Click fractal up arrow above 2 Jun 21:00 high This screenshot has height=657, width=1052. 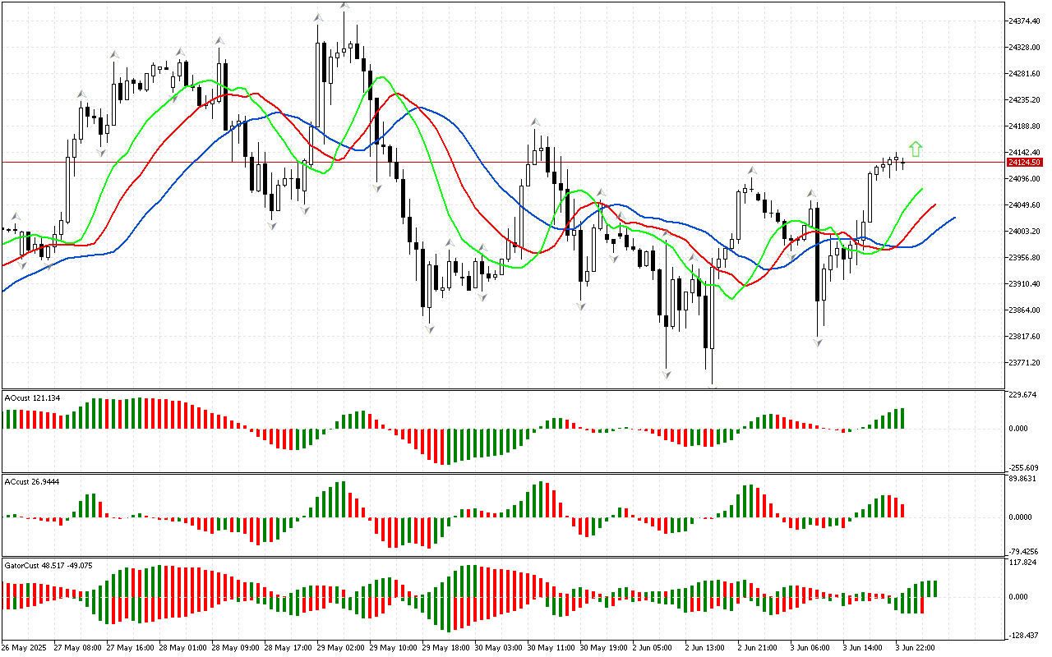pyautogui.click(x=751, y=170)
